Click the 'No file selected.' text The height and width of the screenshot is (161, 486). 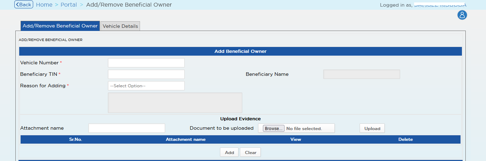pos(304,128)
